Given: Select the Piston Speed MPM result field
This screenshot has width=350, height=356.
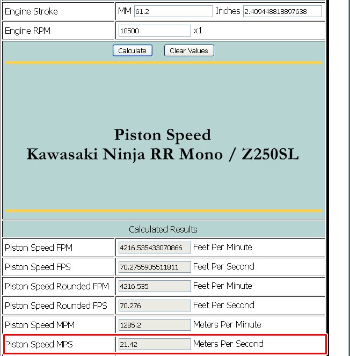Looking at the screenshot, I should pos(155,325).
